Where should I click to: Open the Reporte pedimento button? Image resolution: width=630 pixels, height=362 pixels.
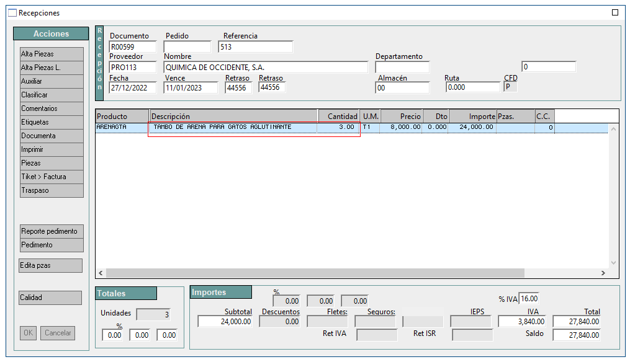[x=52, y=231]
